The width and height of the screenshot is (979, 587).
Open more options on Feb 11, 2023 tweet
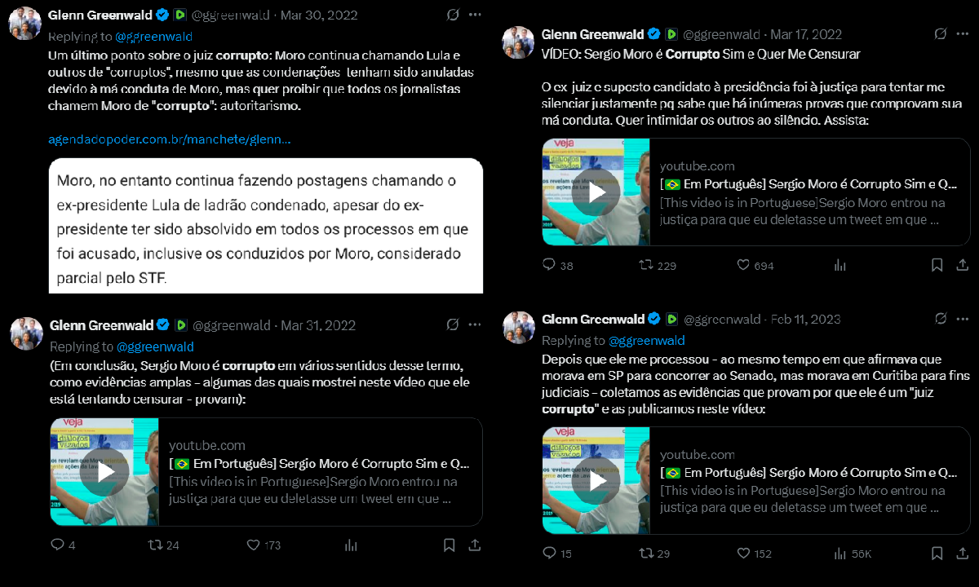coord(963,318)
